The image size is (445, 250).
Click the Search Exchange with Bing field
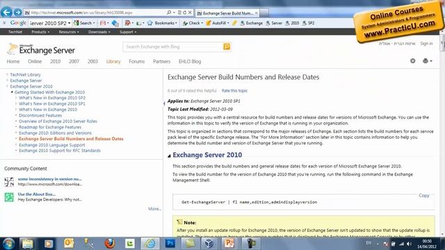point(173,47)
